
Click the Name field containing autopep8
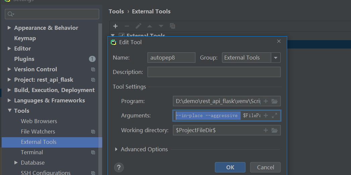(171, 58)
